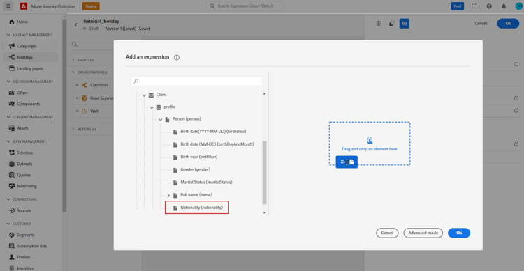Viewport: 524px width, 271px height.
Task: Click the dialog Cancel button
Action: click(387, 233)
